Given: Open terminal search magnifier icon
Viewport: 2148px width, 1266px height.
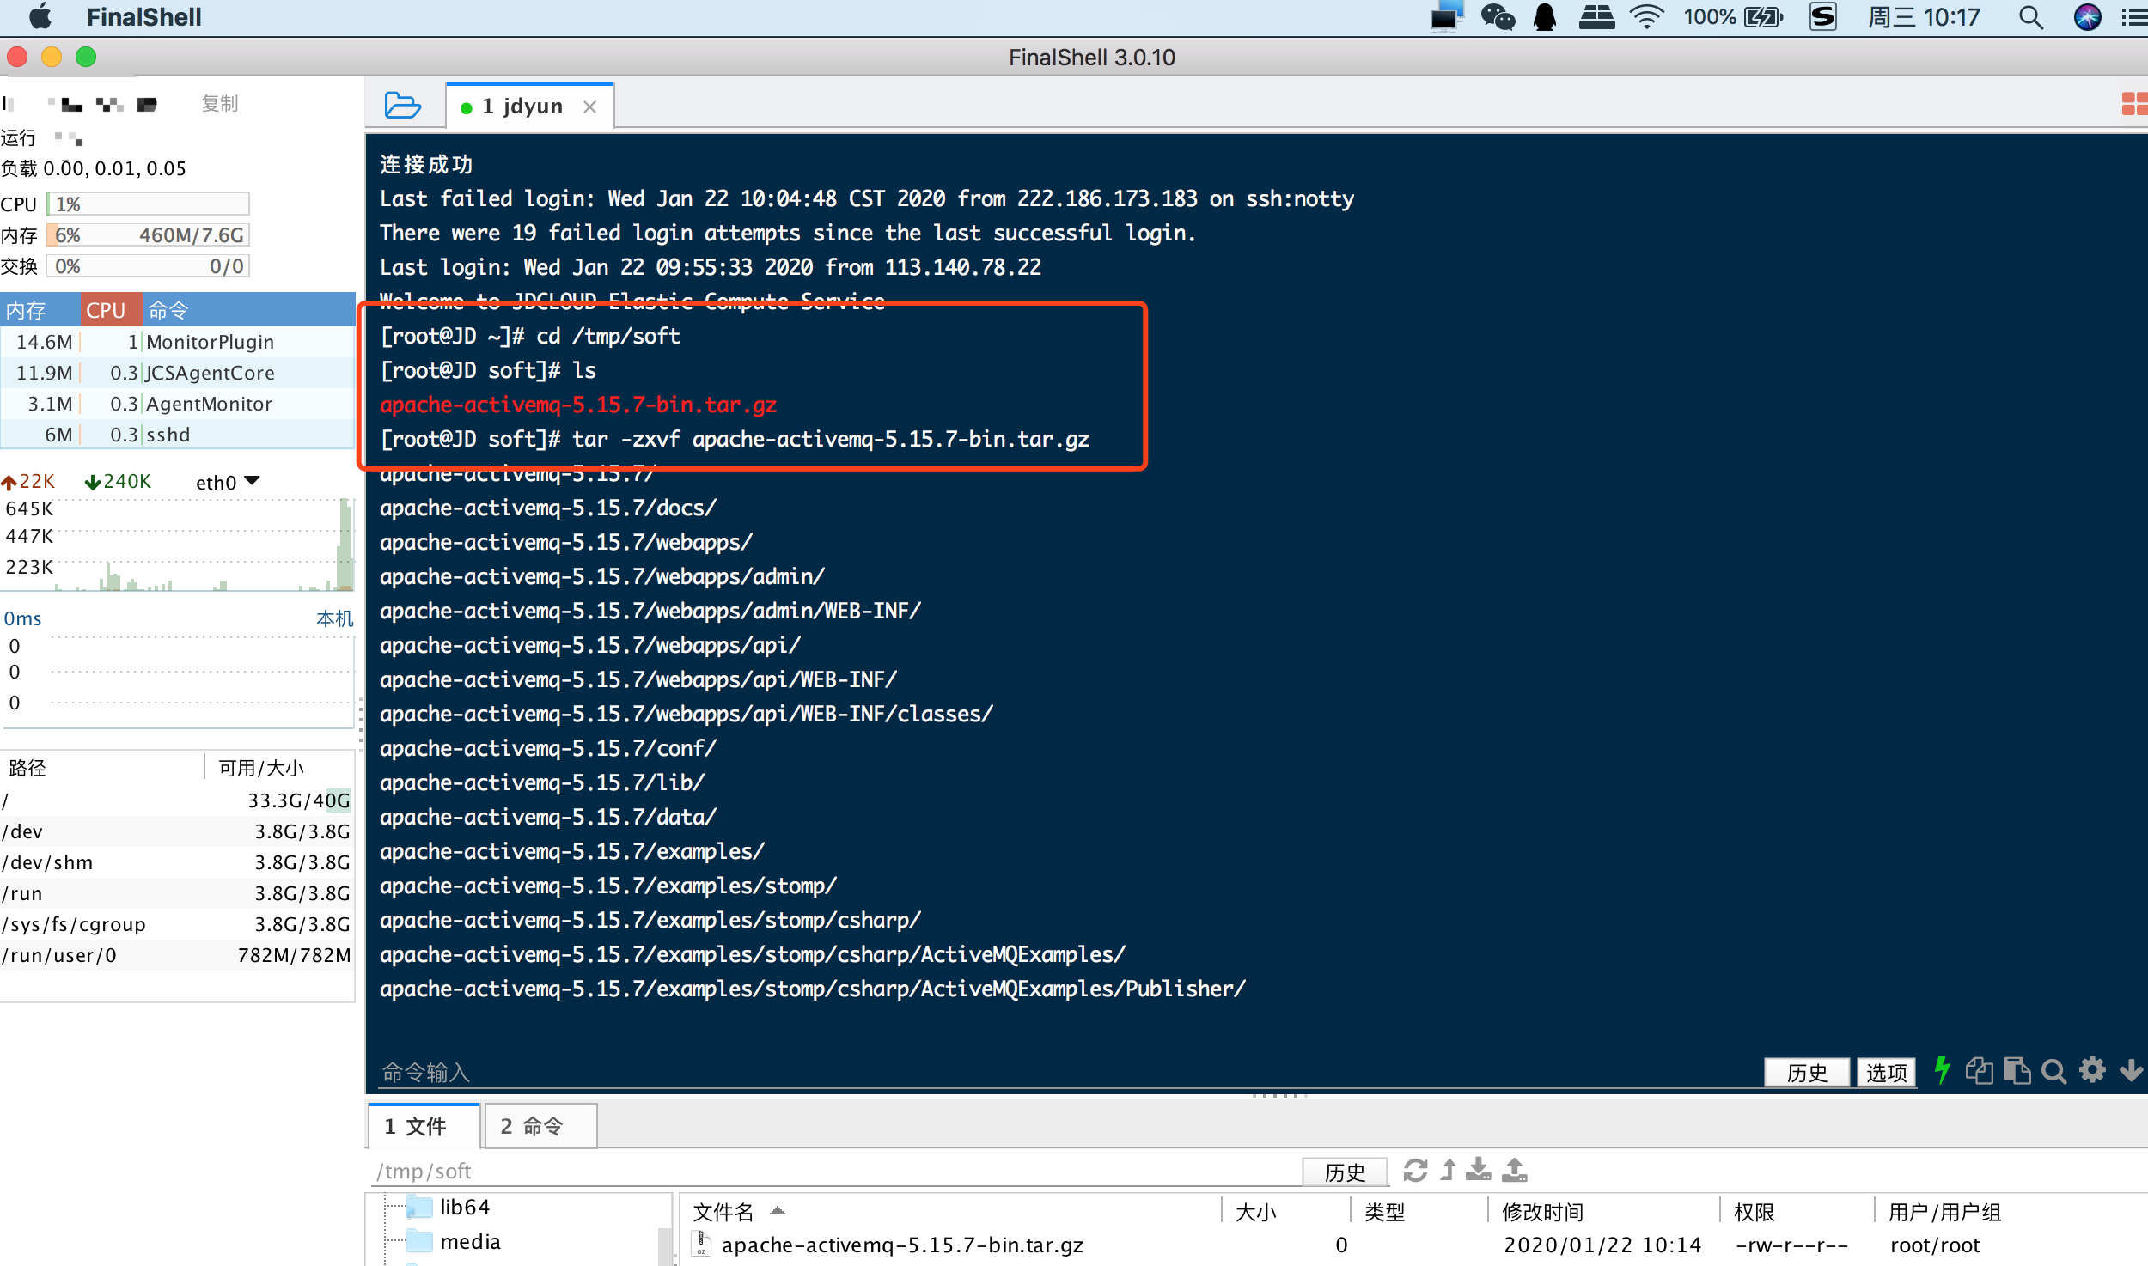Looking at the screenshot, I should tap(2053, 1071).
